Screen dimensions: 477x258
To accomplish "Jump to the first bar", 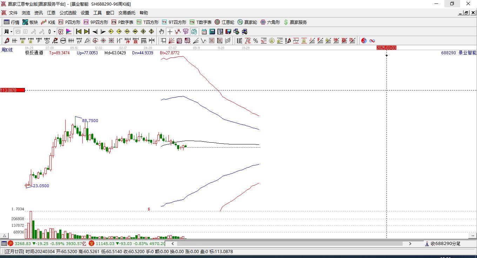I will click(x=79, y=32).
